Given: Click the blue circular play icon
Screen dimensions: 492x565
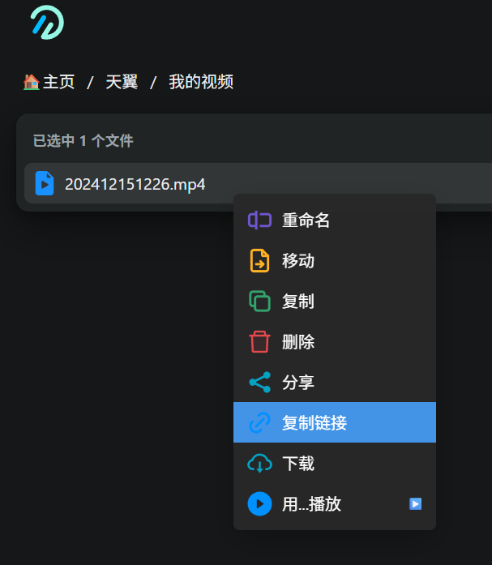Looking at the screenshot, I should pyautogui.click(x=259, y=504).
